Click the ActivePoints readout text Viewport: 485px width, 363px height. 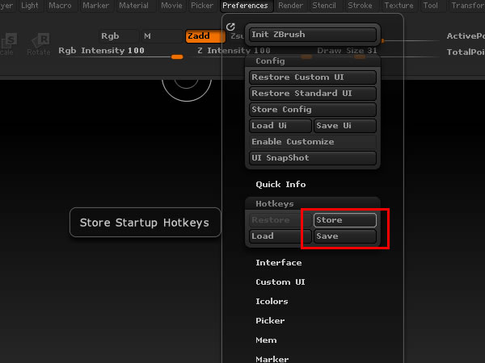point(466,36)
